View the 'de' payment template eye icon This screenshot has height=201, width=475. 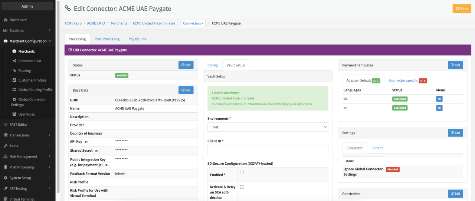click(x=439, y=99)
